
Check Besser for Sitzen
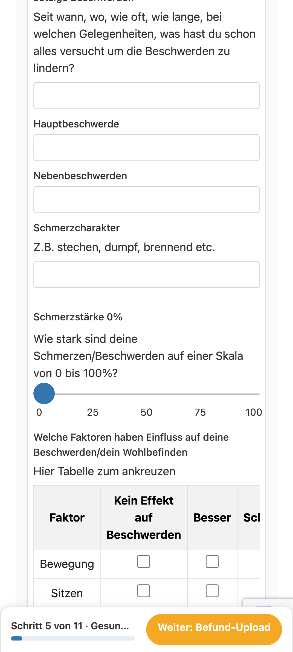(x=212, y=591)
